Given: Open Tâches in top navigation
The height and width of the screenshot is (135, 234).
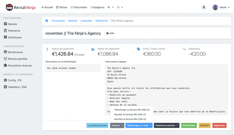Looking at the screenshot, I should (62, 7).
